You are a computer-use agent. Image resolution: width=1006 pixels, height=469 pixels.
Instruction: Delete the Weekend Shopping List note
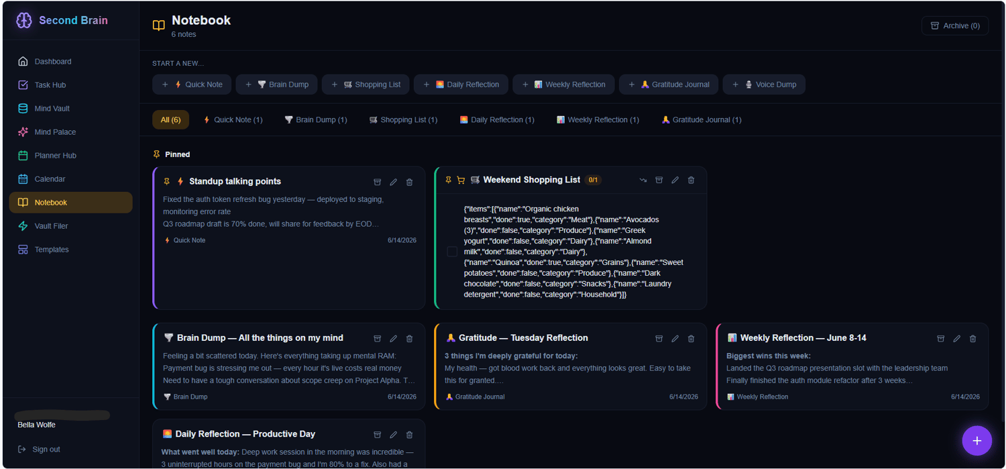tap(691, 180)
